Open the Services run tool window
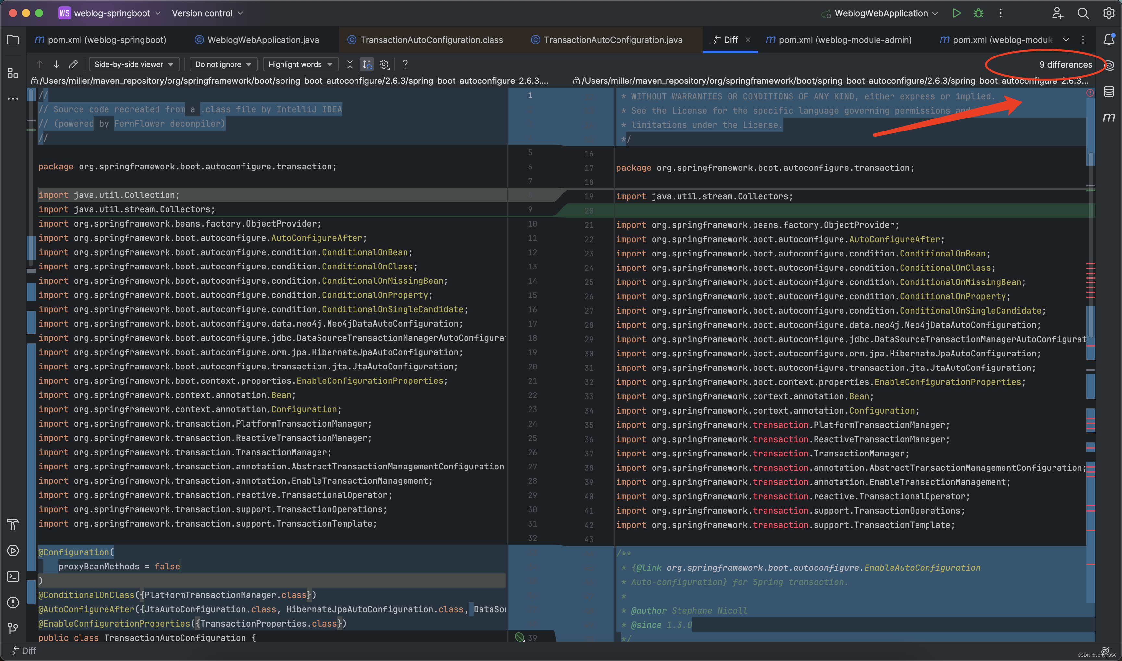 (13, 551)
